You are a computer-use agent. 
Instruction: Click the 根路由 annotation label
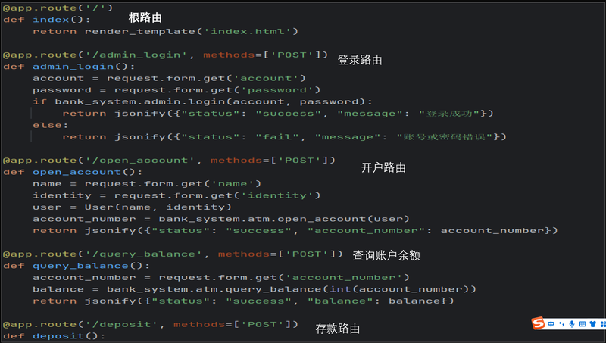[x=145, y=17]
